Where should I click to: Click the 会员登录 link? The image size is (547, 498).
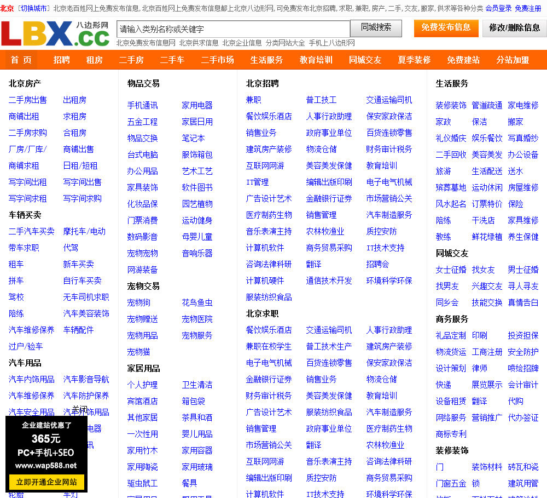498,8
